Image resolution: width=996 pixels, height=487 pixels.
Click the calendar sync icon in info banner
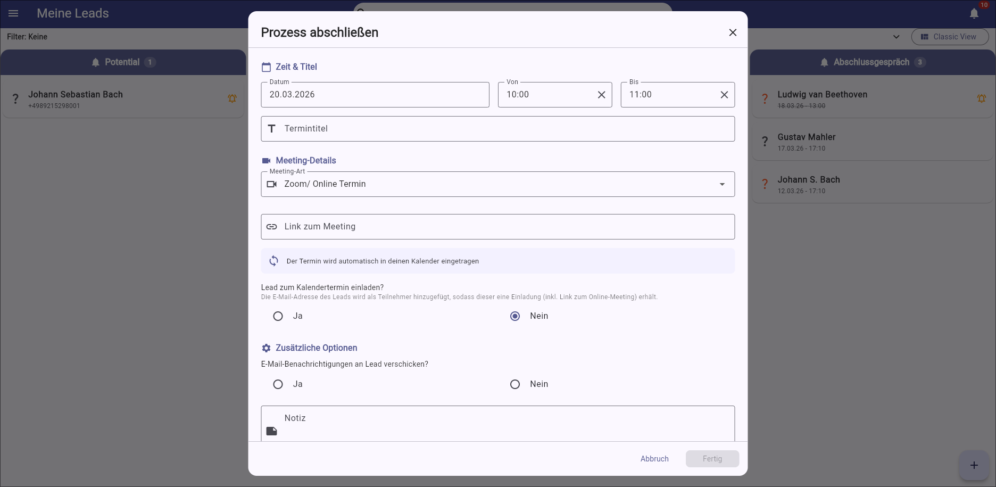[273, 261]
